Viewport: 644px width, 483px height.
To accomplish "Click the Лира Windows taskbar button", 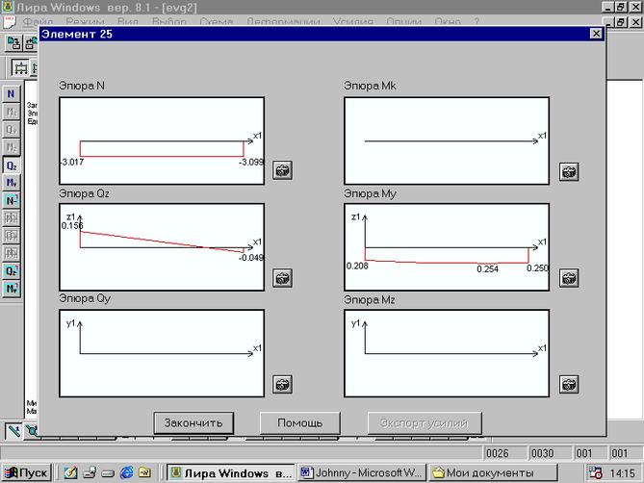I will 231,473.
